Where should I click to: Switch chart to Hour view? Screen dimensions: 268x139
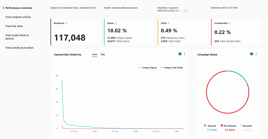coord(95,55)
